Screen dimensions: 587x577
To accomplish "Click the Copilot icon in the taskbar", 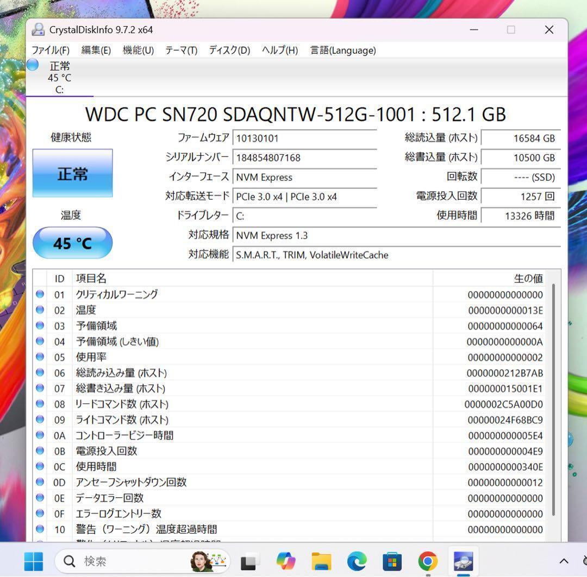I will pos(286,561).
